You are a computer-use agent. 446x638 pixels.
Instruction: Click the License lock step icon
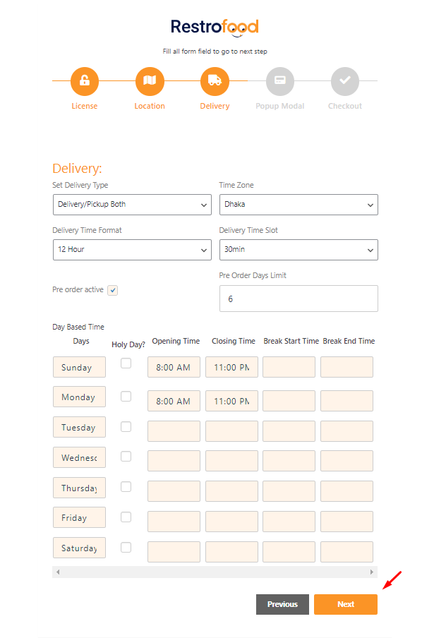coord(85,81)
